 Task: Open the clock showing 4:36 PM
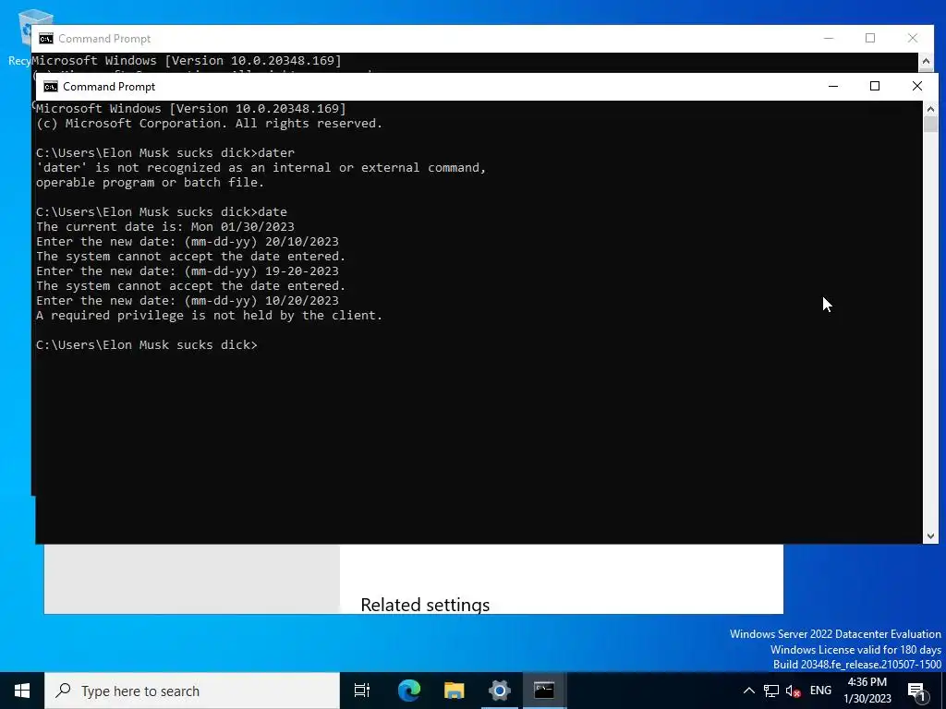[867, 691]
